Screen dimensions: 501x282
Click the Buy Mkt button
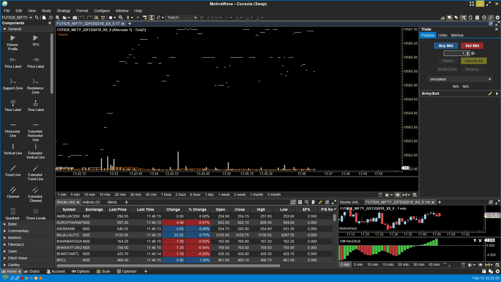click(x=446, y=46)
